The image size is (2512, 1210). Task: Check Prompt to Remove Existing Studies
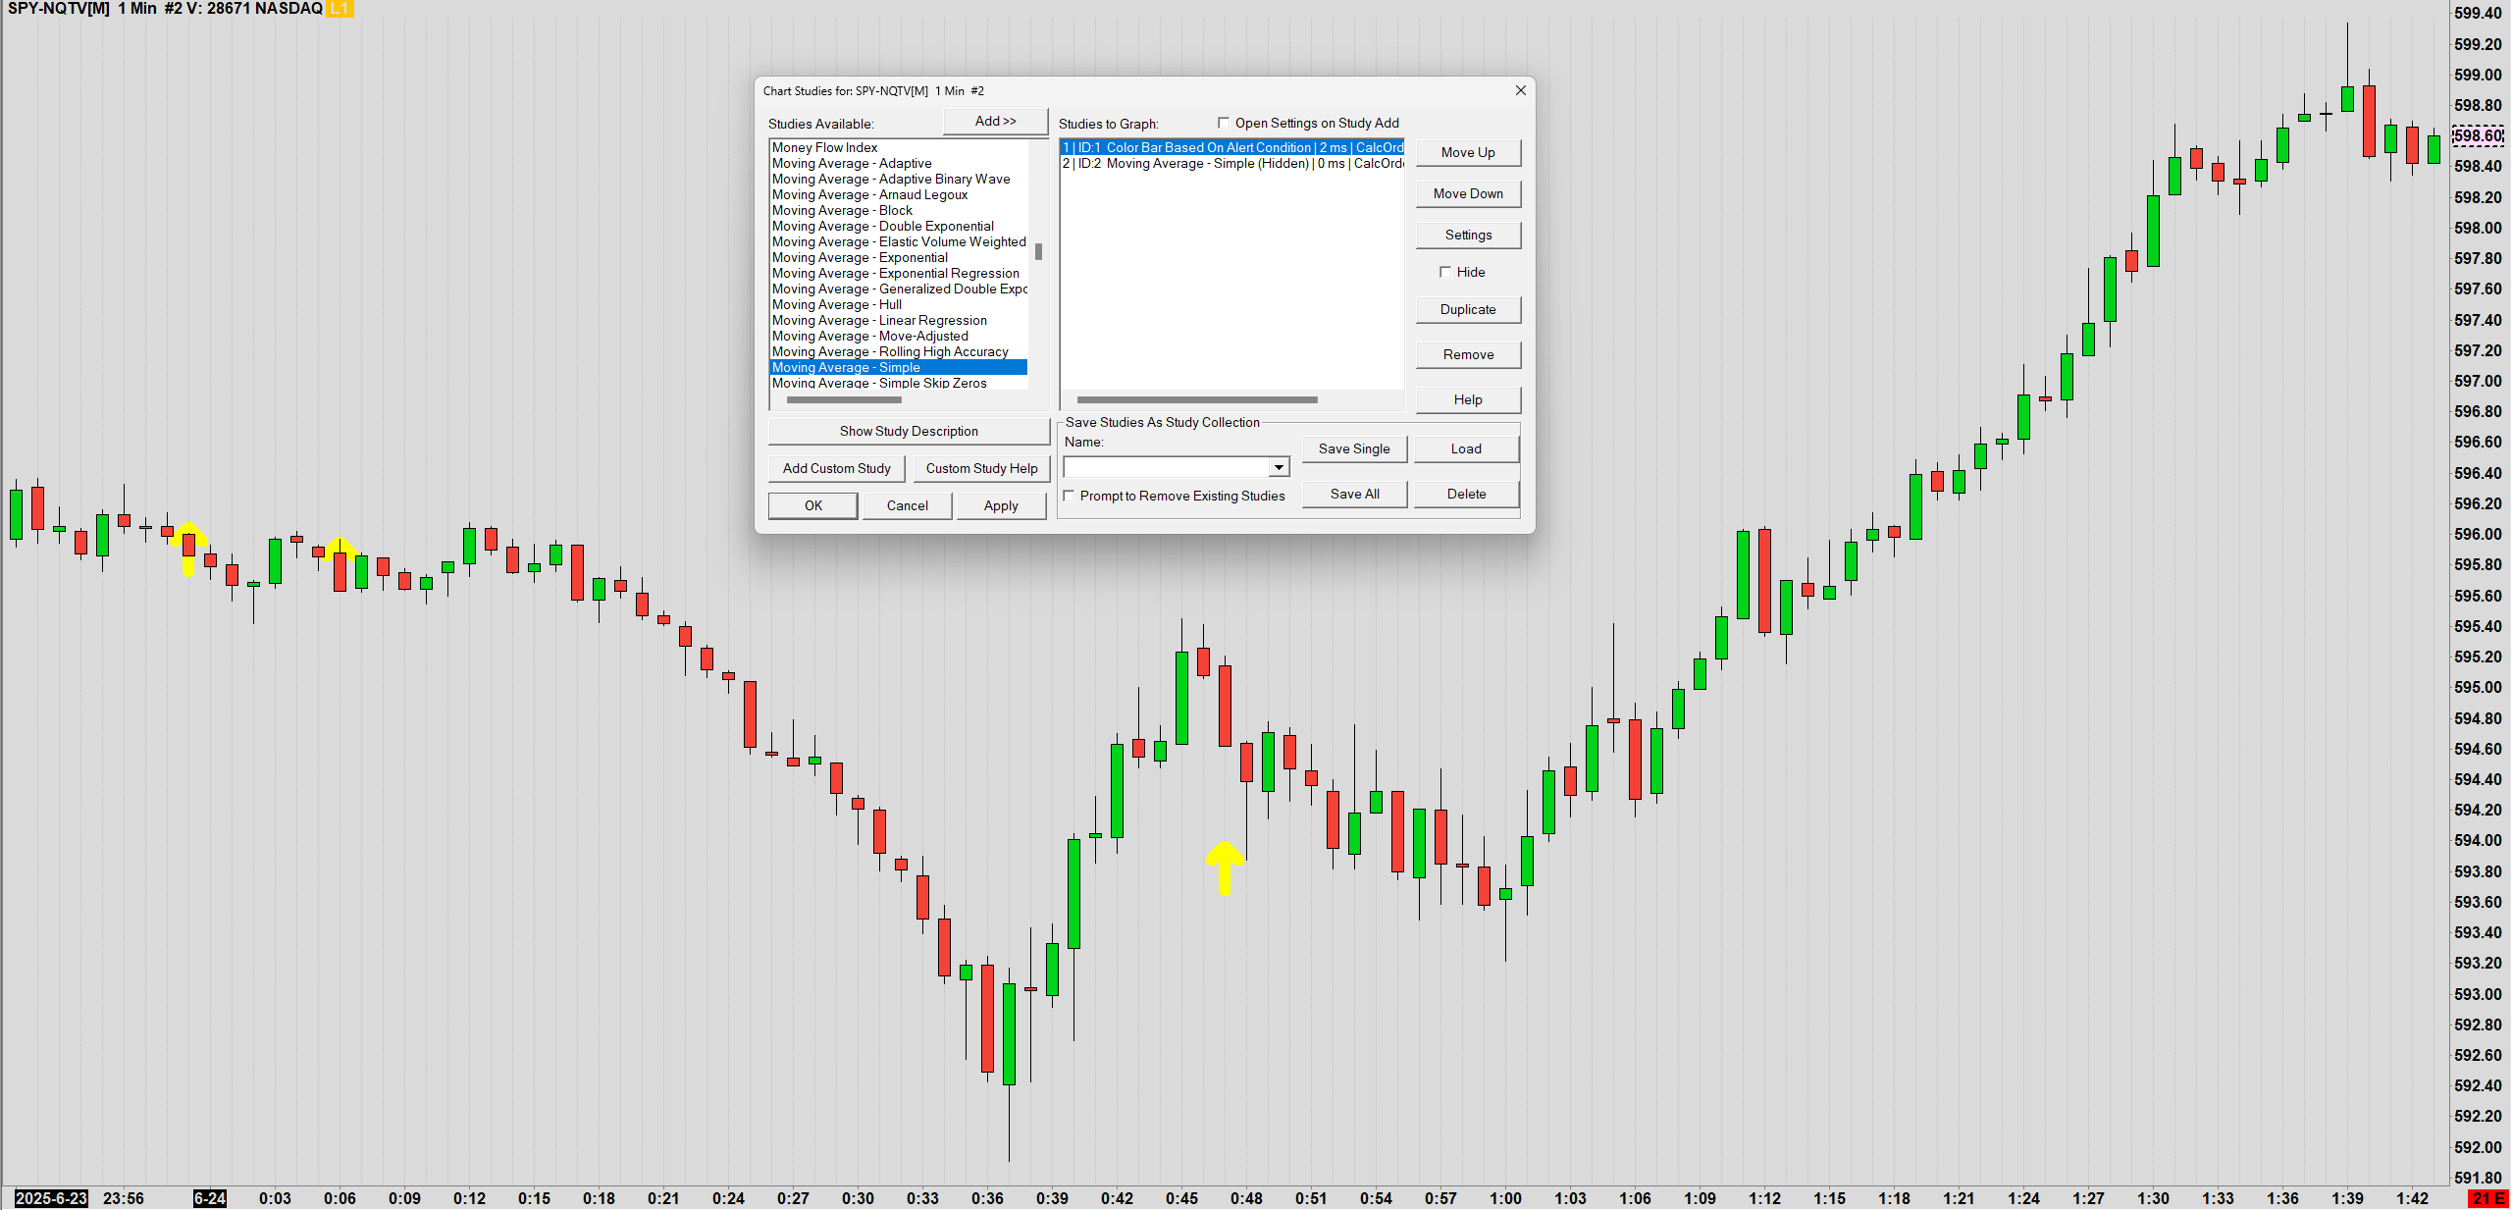pos(1070,496)
